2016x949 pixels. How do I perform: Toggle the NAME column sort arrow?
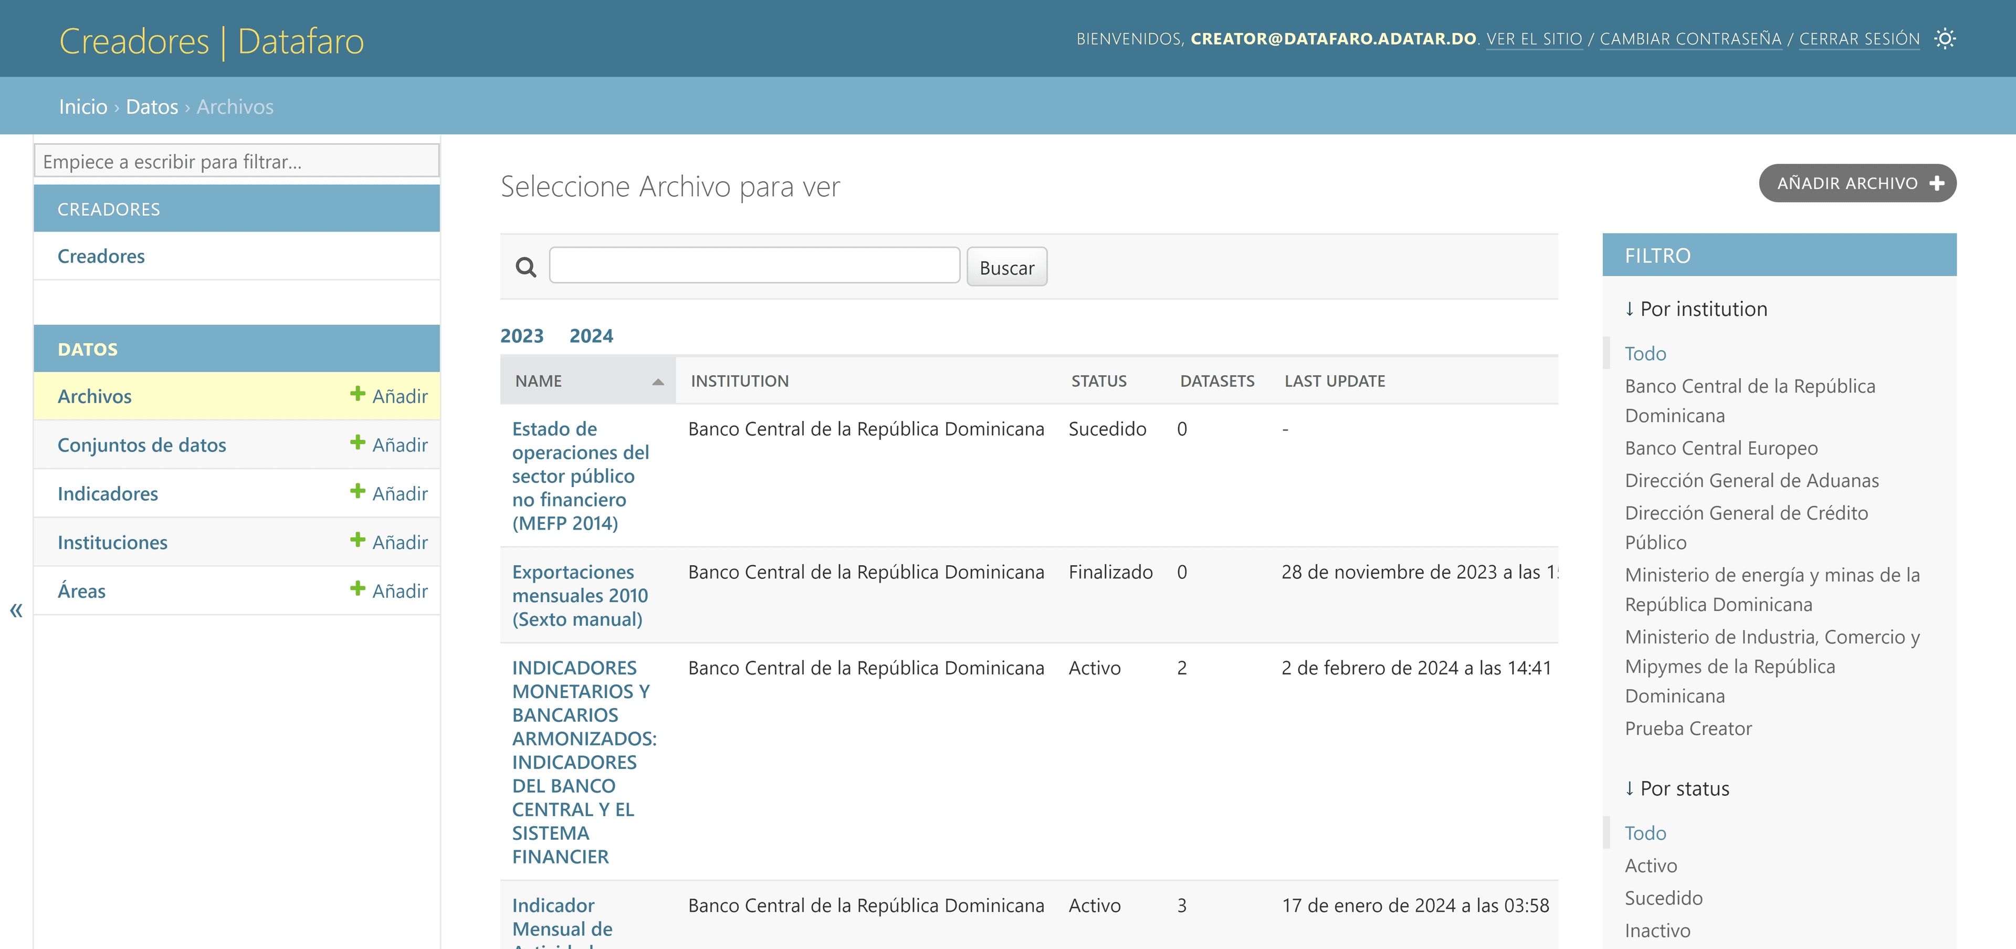coord(657,382)
